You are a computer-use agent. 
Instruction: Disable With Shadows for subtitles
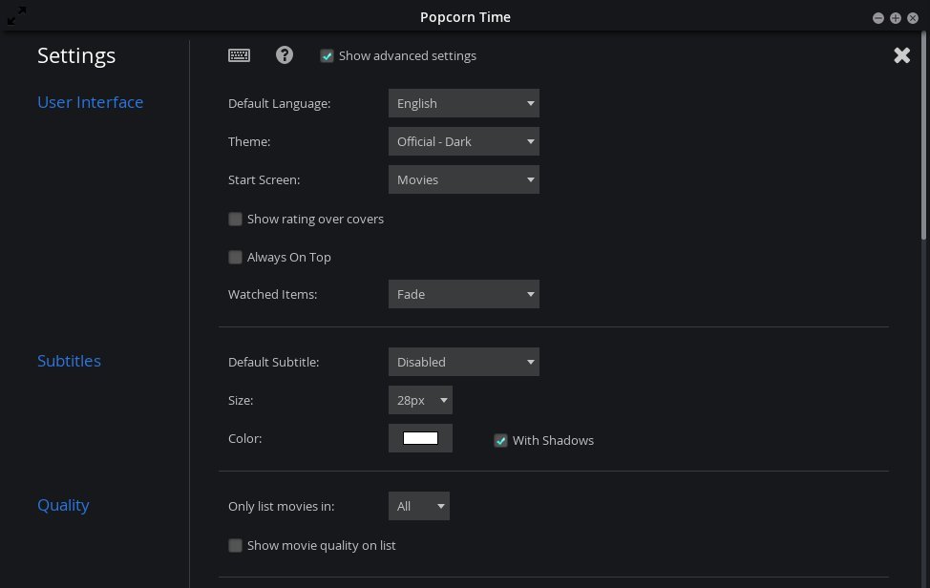point(500,440)
